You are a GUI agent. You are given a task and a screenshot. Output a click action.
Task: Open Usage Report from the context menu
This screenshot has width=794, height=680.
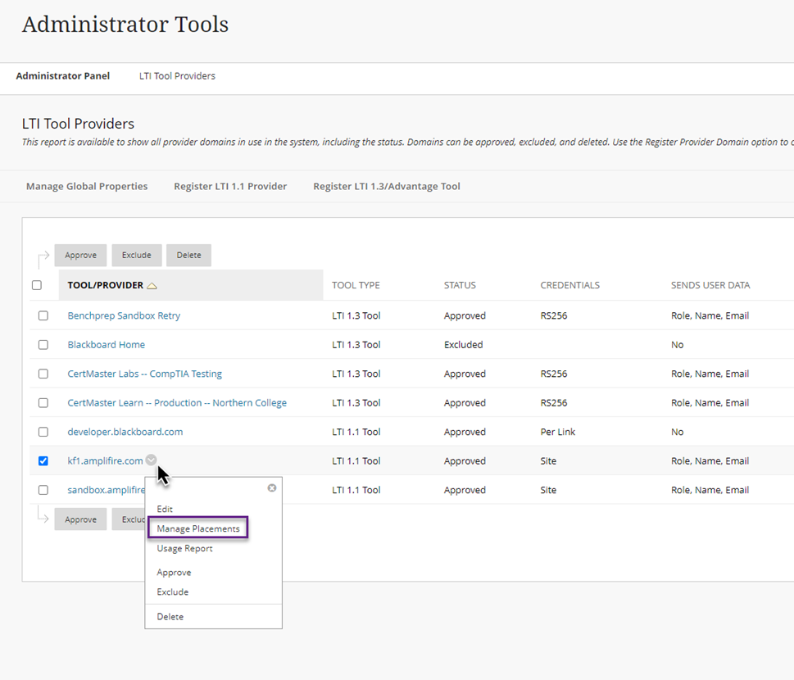click(183, 548)
